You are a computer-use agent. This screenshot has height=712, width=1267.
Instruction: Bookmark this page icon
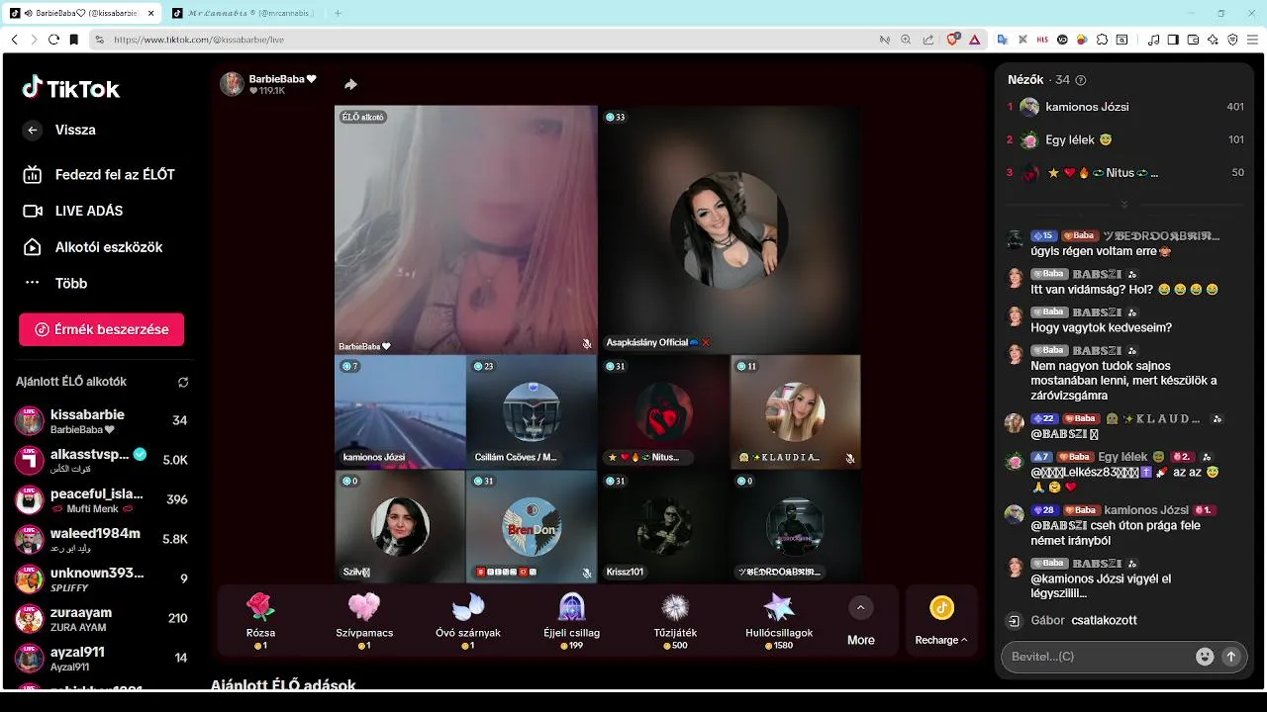(x=74, y=40)
